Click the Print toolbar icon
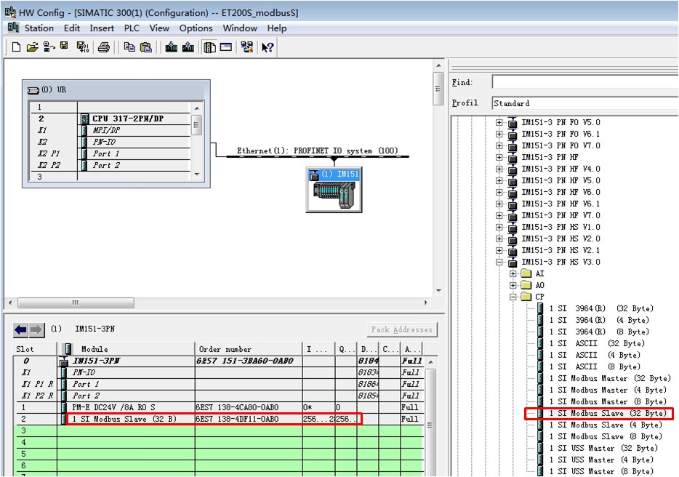This screenshot has width=679, height=477. [104, 47]
